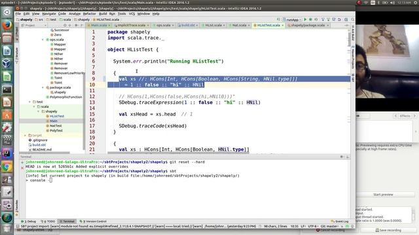Switch to the ops.scala editor tab
This screenshot has height=235, width=419.
(x=163, y=25)
